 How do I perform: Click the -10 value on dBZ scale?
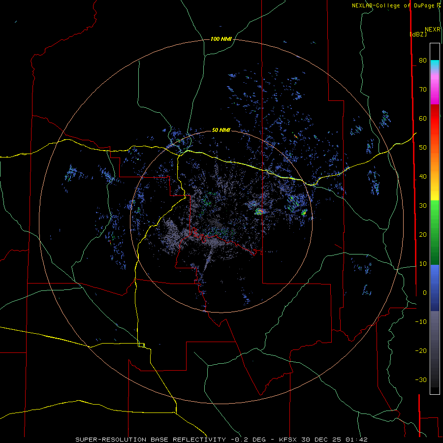(421, 322)
